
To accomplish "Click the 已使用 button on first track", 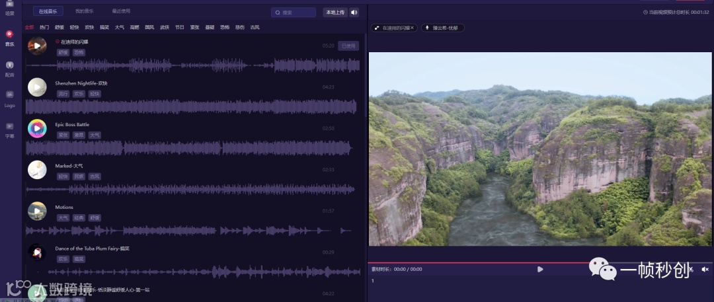I will click(x=348, y=46).
